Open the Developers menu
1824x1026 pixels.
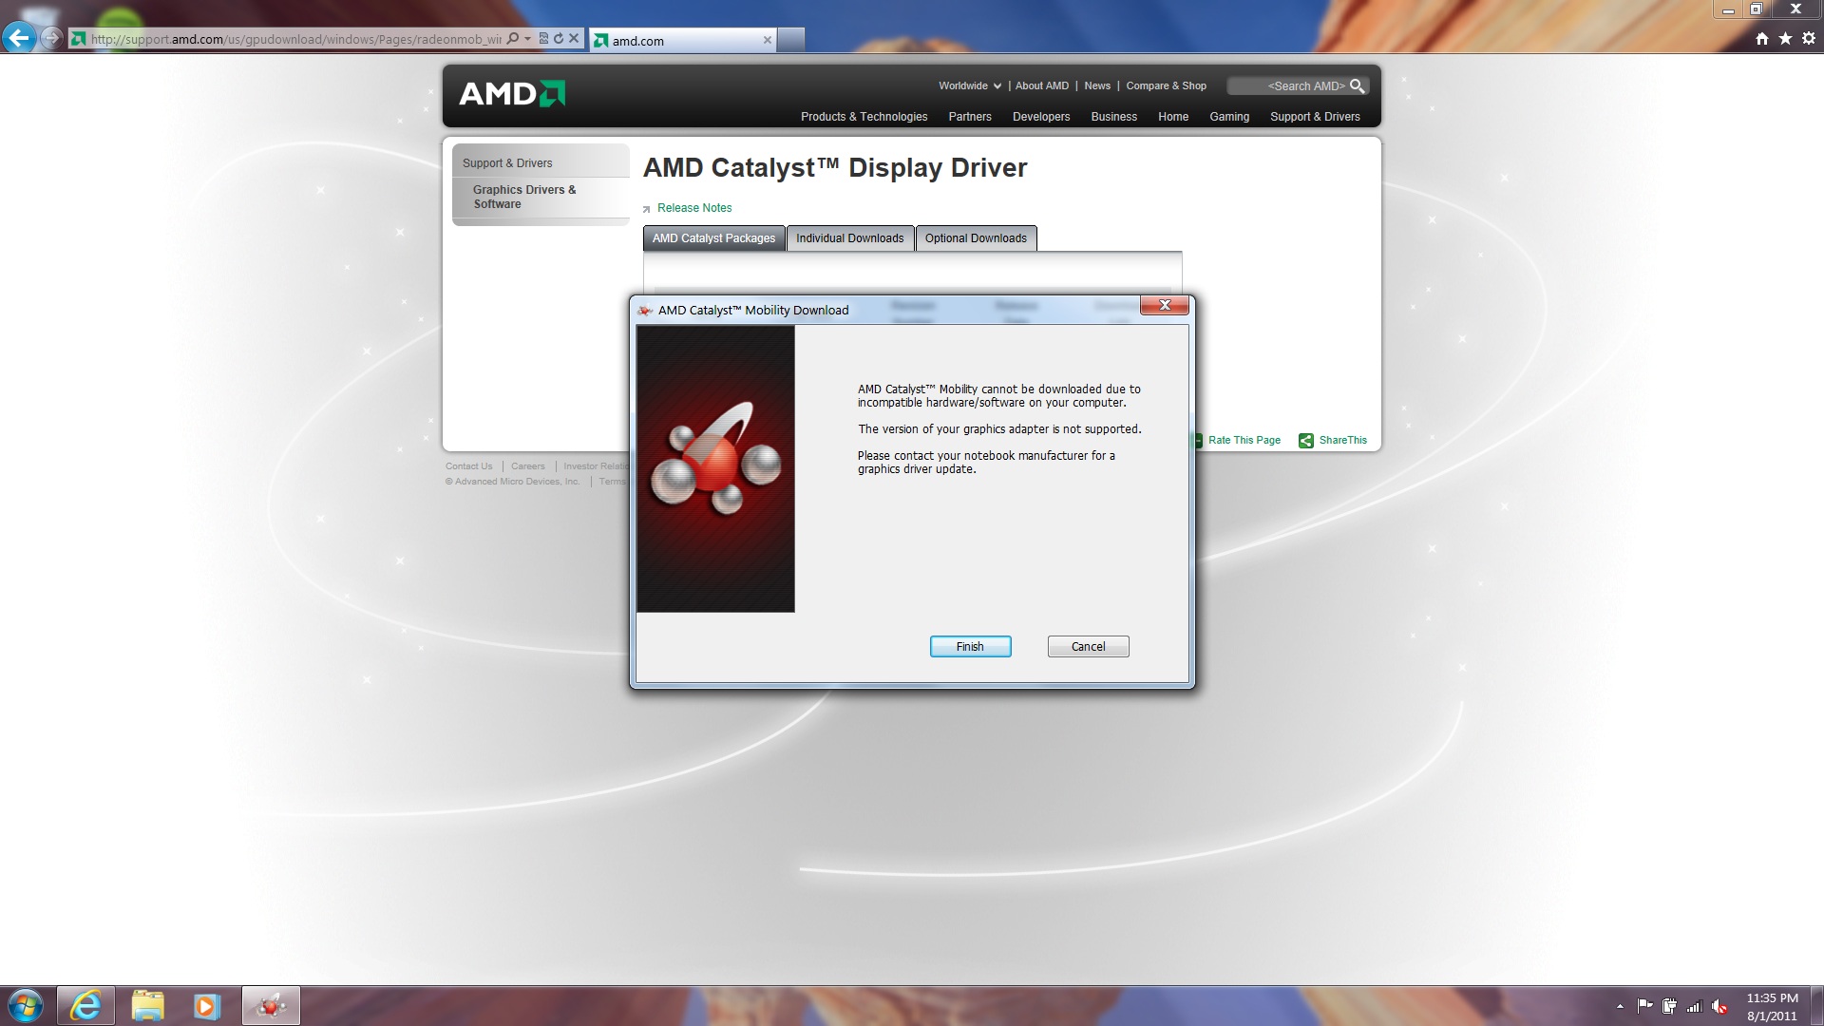(x=1040, y=117)
